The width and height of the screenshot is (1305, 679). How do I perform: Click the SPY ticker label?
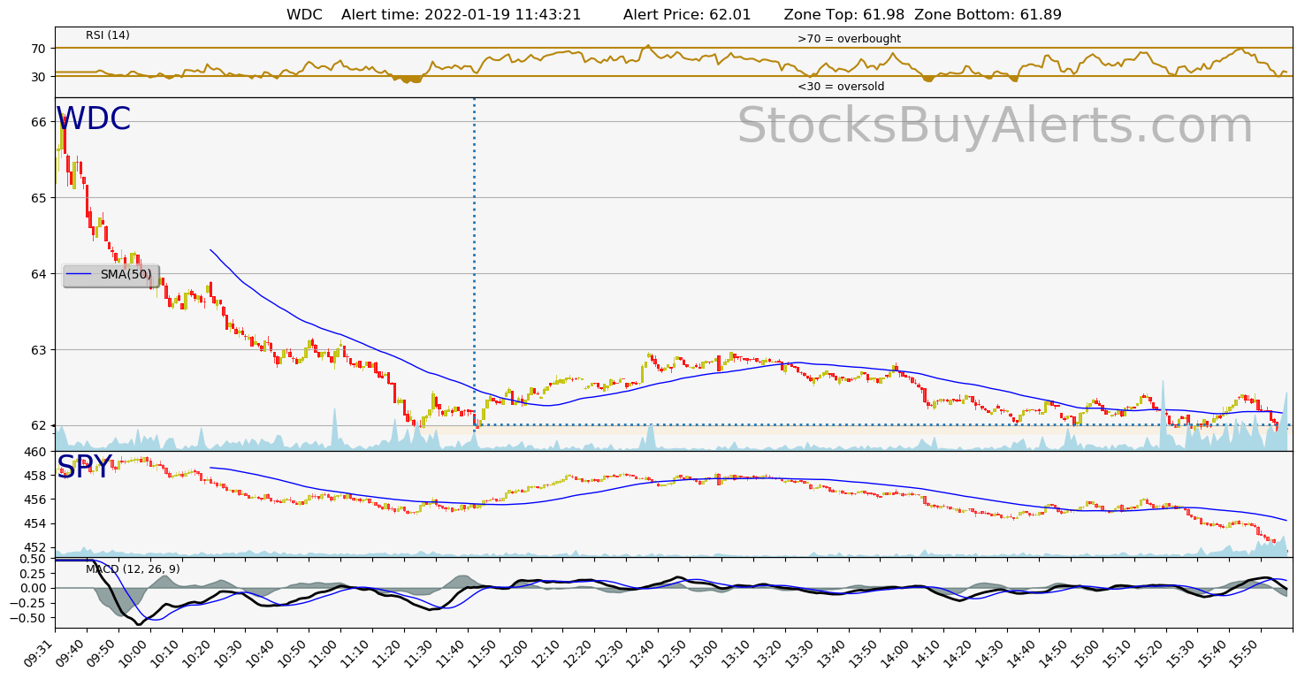coord(85,467)
